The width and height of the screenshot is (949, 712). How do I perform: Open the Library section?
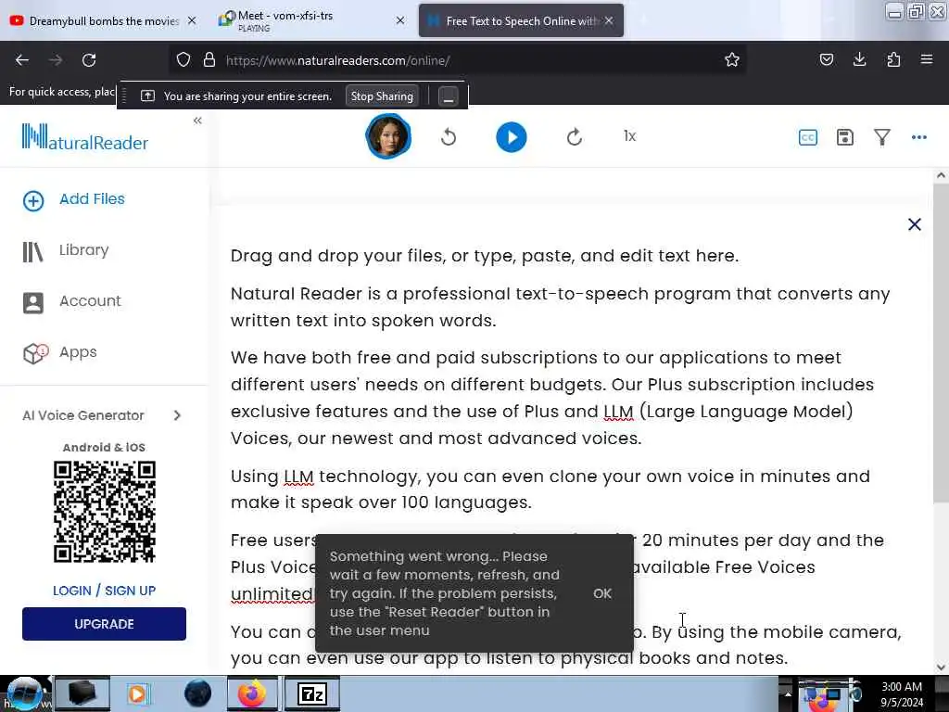66,250
